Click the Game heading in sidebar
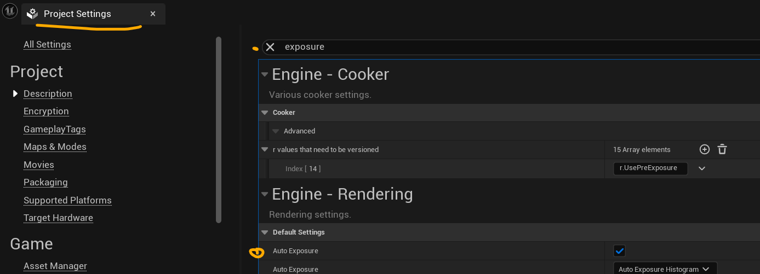This screenshot has height=274, width=760. point(32,244)
